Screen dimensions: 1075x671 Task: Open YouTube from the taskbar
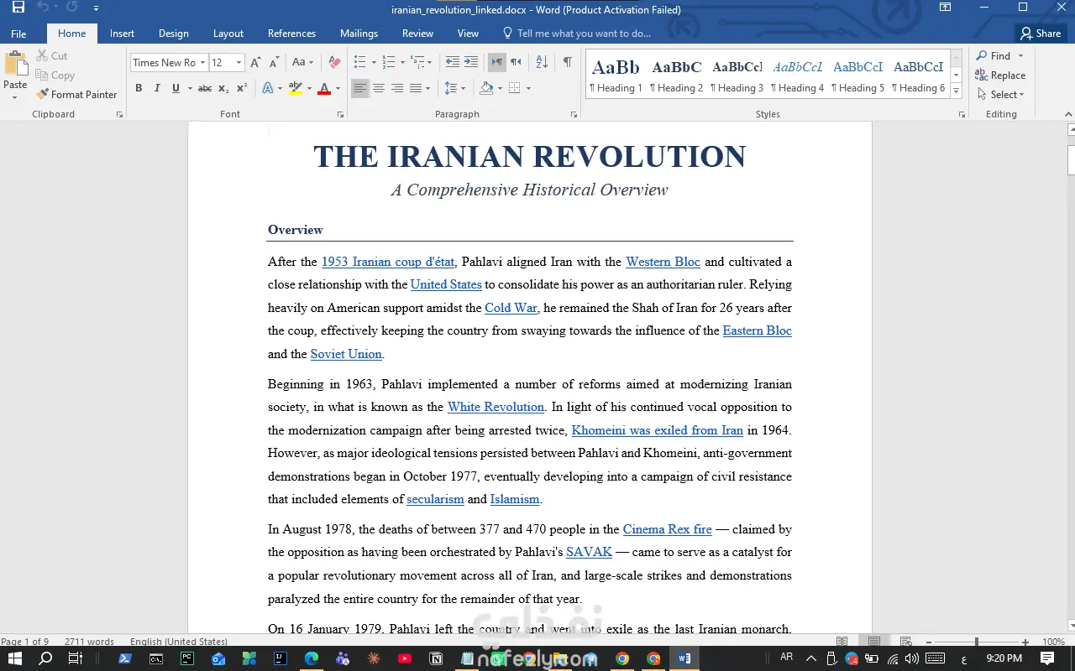click(405, 658)
